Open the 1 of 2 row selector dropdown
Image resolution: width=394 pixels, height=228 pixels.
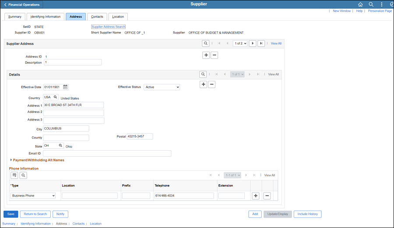(240, 43)
